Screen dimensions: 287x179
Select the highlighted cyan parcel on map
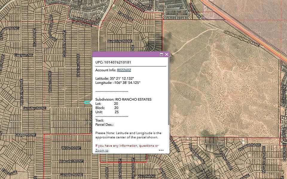pyautogui.click(x=87, y=102)
